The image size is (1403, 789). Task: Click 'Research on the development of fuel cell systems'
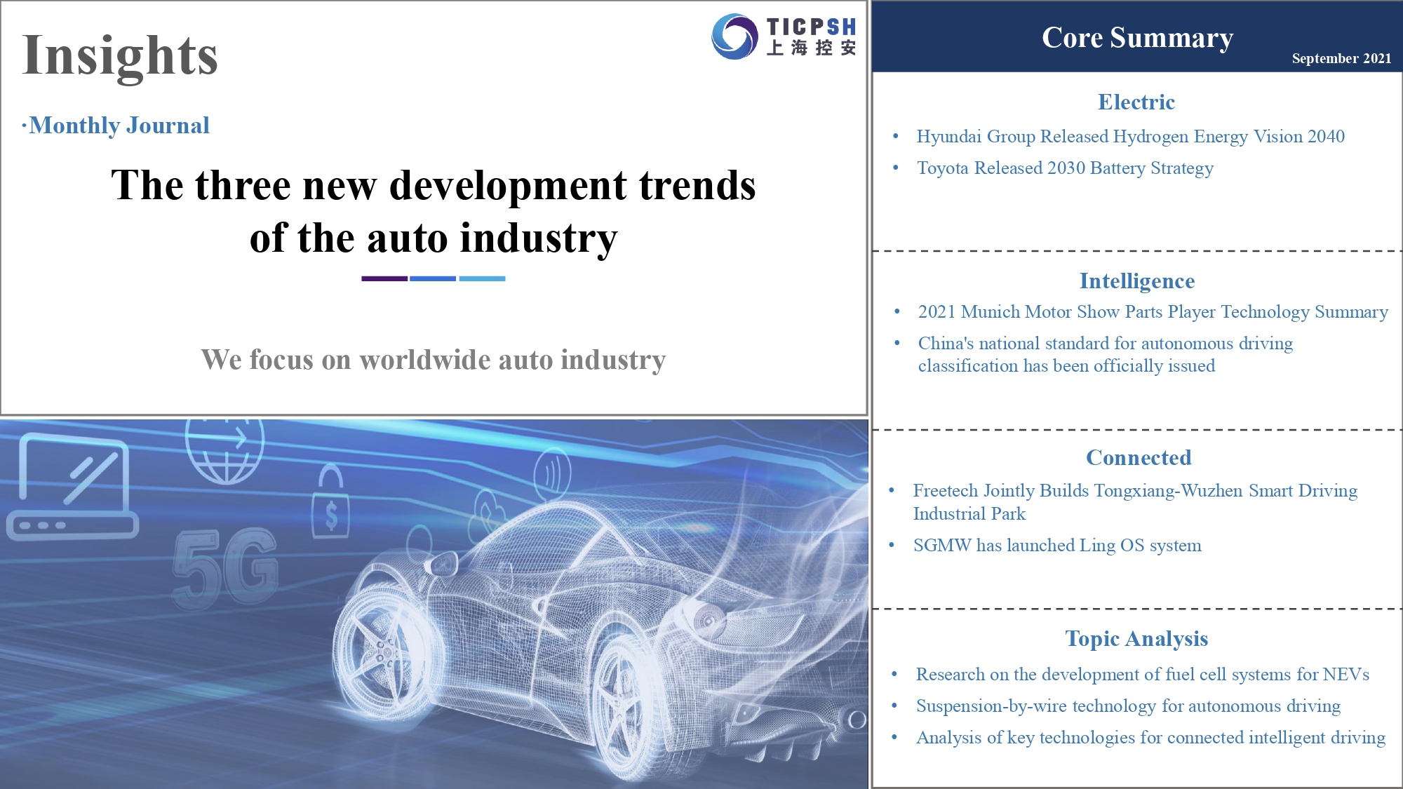(1143, 675)
